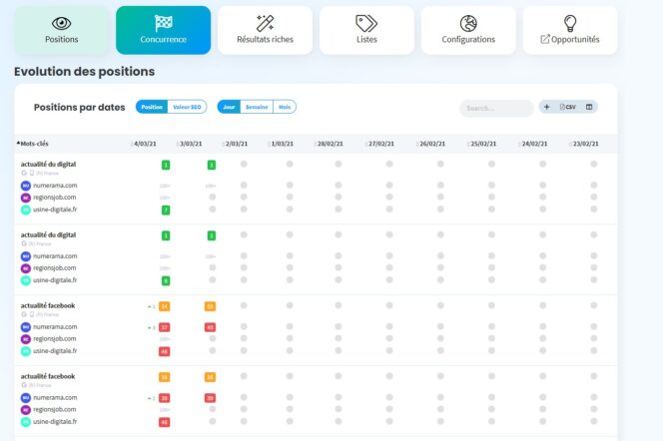Screen dimensions: 663x441
Task: Click the plus icon next to CSV
Action: [547, 107]
